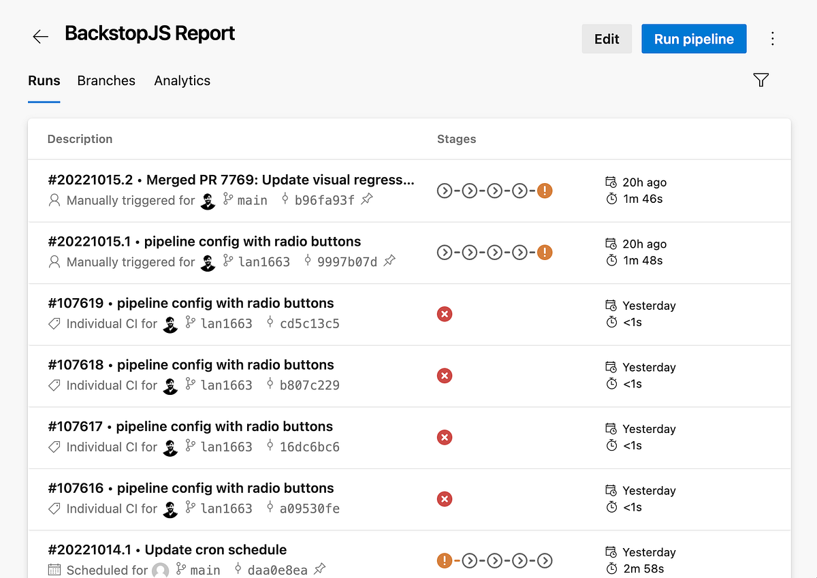
Task: Expand the last stage circle of run #20221014.1
Action: pyautogui.click(x=545, y=560)
